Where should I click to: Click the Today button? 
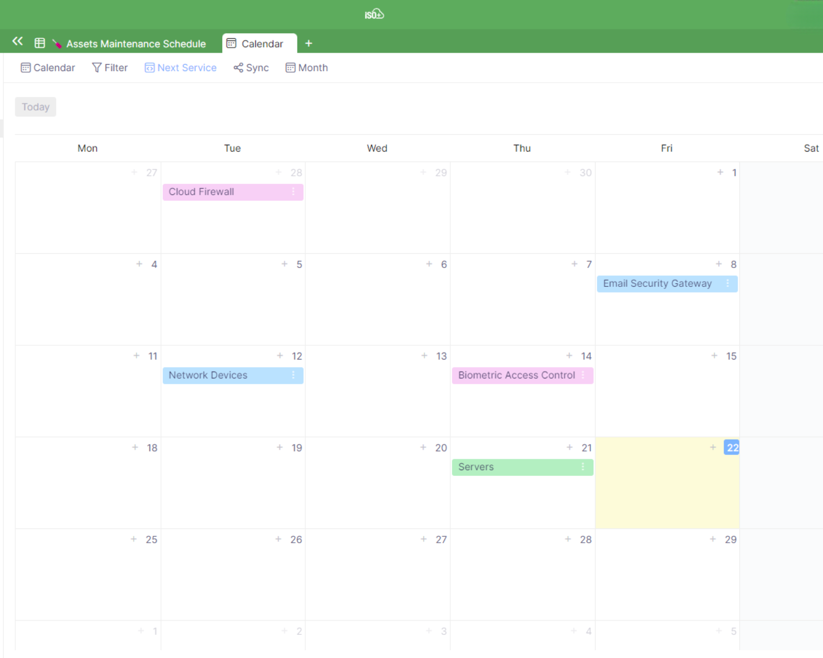[x=35, y=107]
